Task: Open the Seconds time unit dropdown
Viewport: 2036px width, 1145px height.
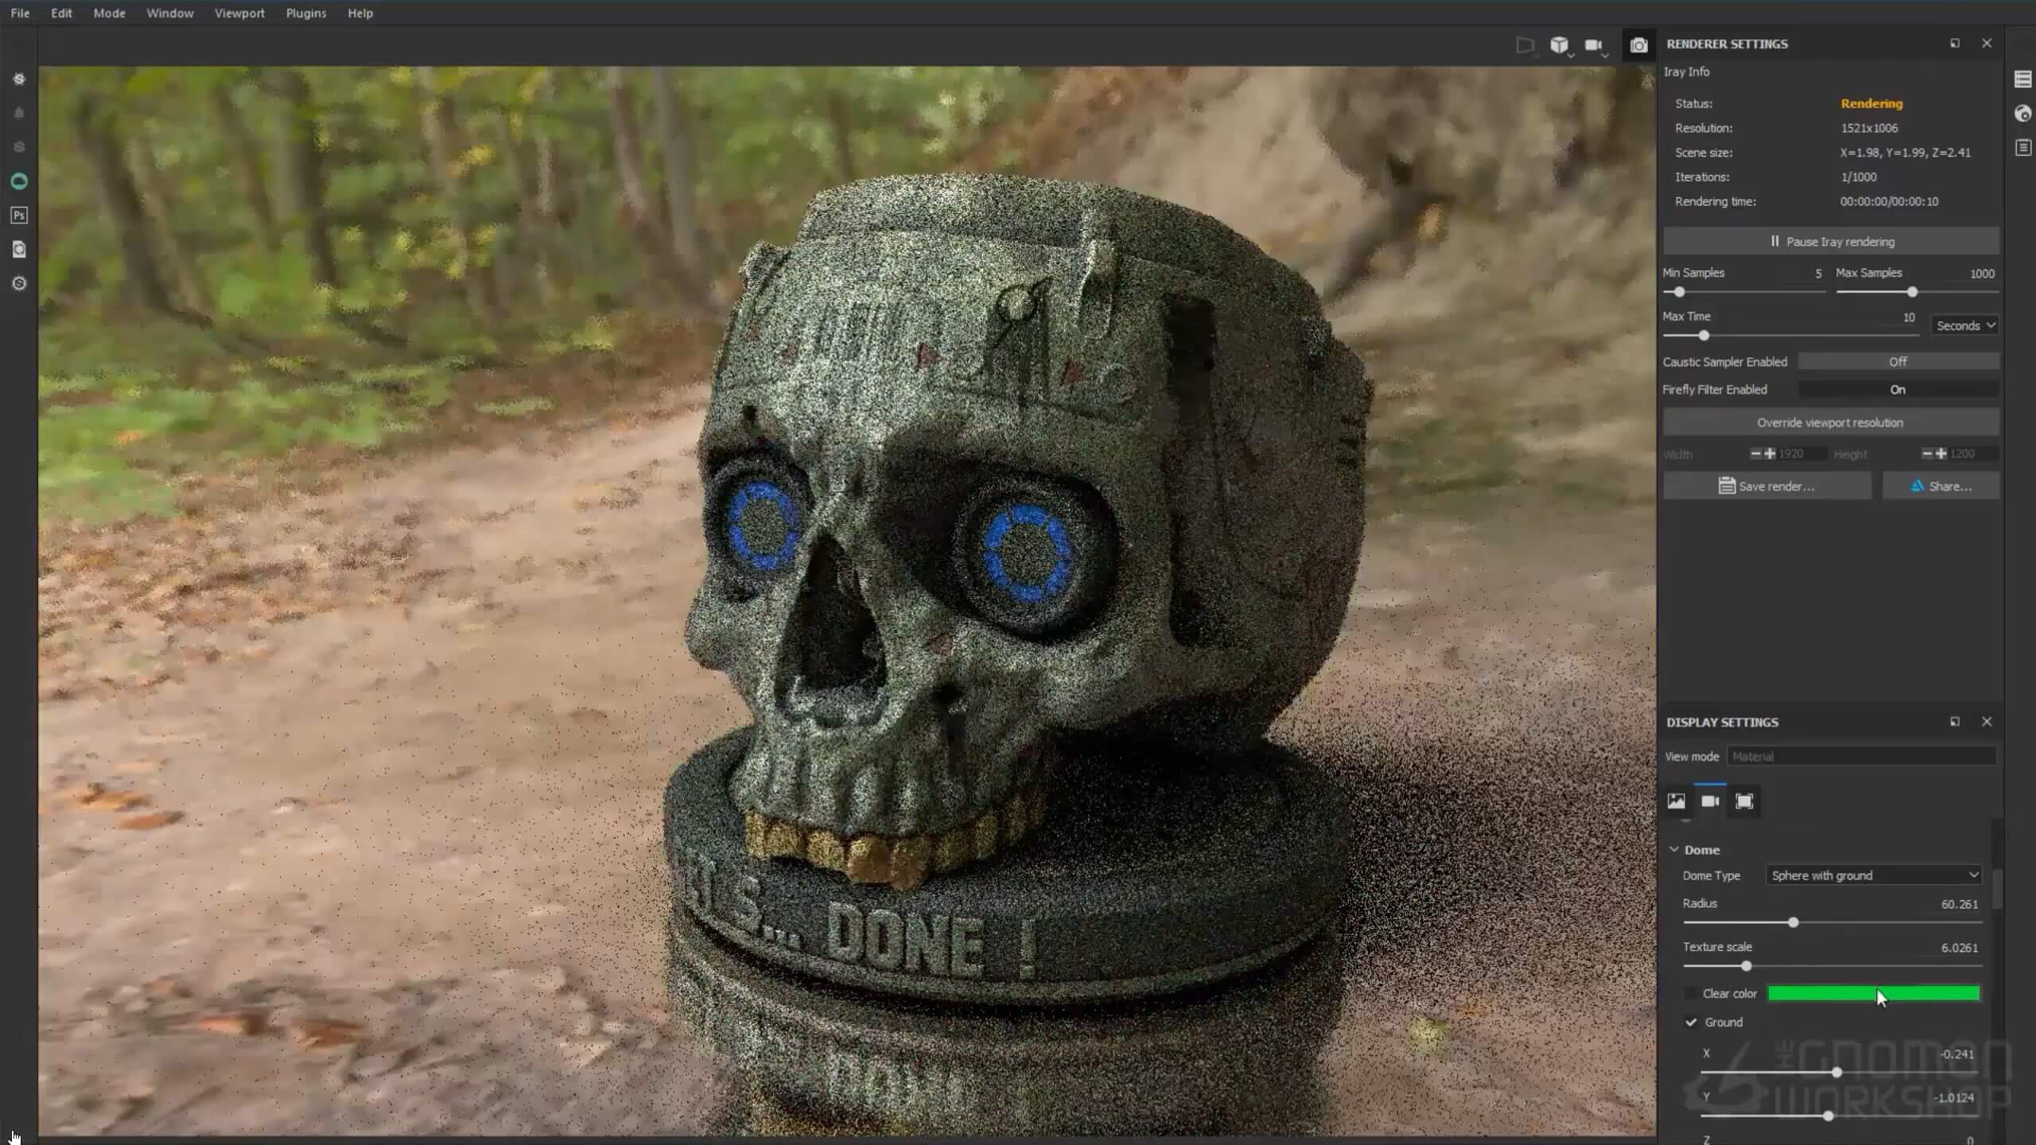Action: (x=1964, y=326)
